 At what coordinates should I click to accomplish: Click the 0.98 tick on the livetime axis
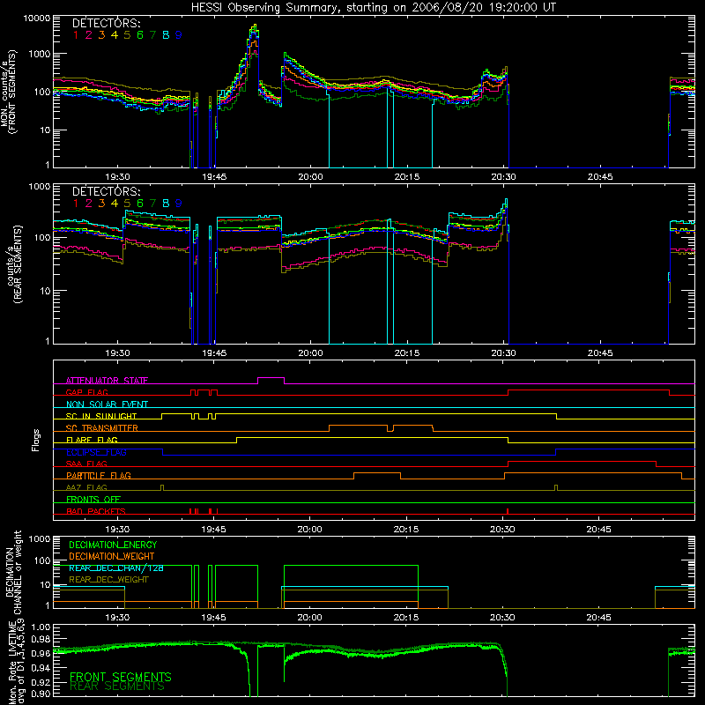pos(41,639)
